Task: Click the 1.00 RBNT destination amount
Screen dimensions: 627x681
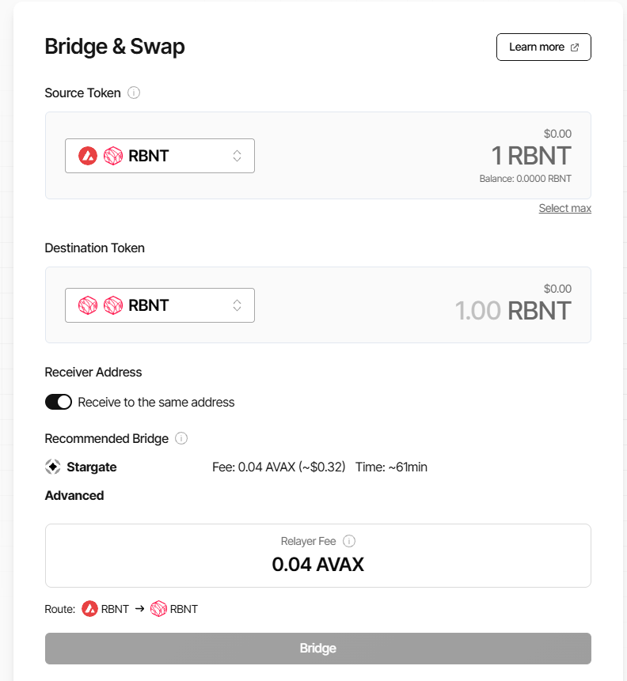Action: 513,311
